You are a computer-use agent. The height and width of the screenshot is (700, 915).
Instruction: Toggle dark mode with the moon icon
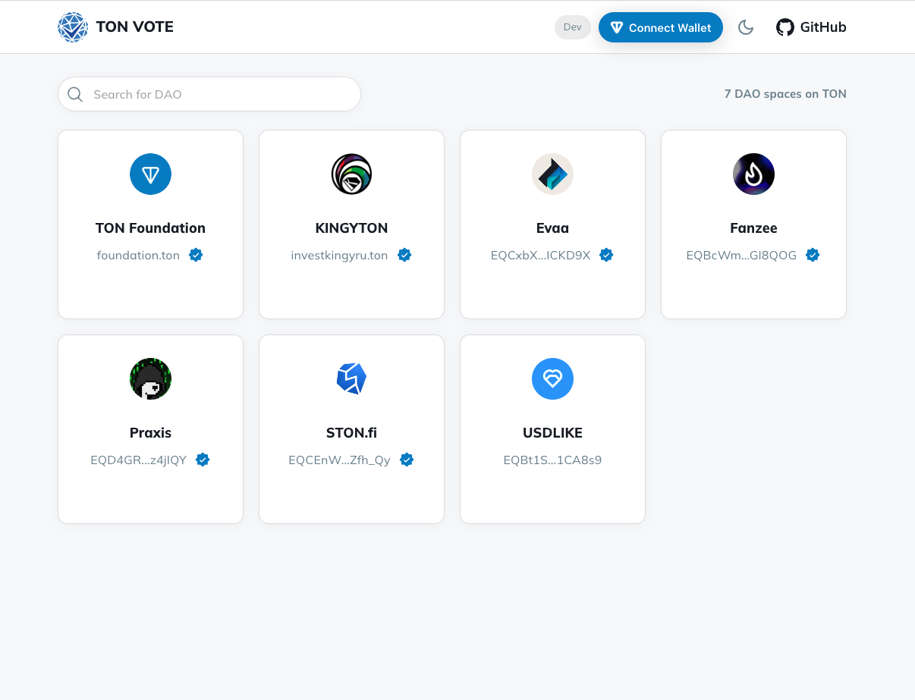click(x=746, y=27)
